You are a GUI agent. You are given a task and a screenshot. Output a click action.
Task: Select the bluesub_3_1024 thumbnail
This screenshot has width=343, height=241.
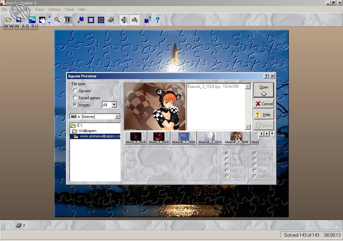tap(236, 138)
